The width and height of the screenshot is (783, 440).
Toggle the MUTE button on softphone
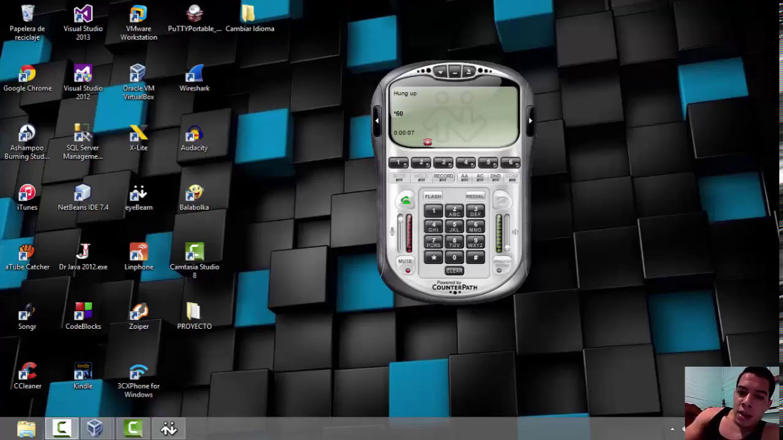(406, 265)
